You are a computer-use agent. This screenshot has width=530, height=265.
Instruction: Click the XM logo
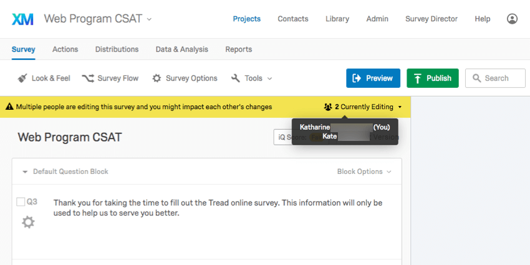tap(22, 19)
